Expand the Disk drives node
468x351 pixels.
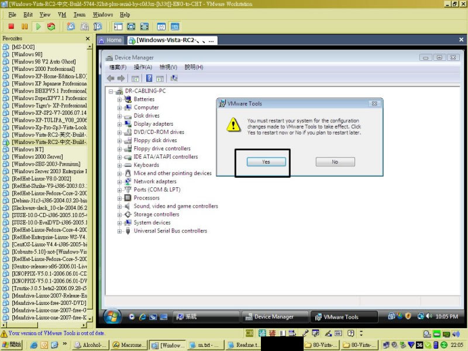(119, 116)
